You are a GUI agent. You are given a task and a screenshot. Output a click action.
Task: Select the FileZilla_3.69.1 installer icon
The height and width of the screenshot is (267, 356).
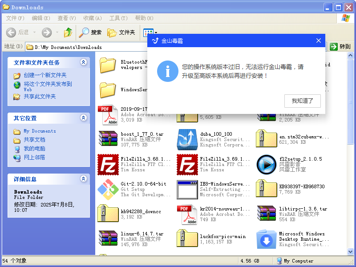pyautogui.click(x=187, y=165)
